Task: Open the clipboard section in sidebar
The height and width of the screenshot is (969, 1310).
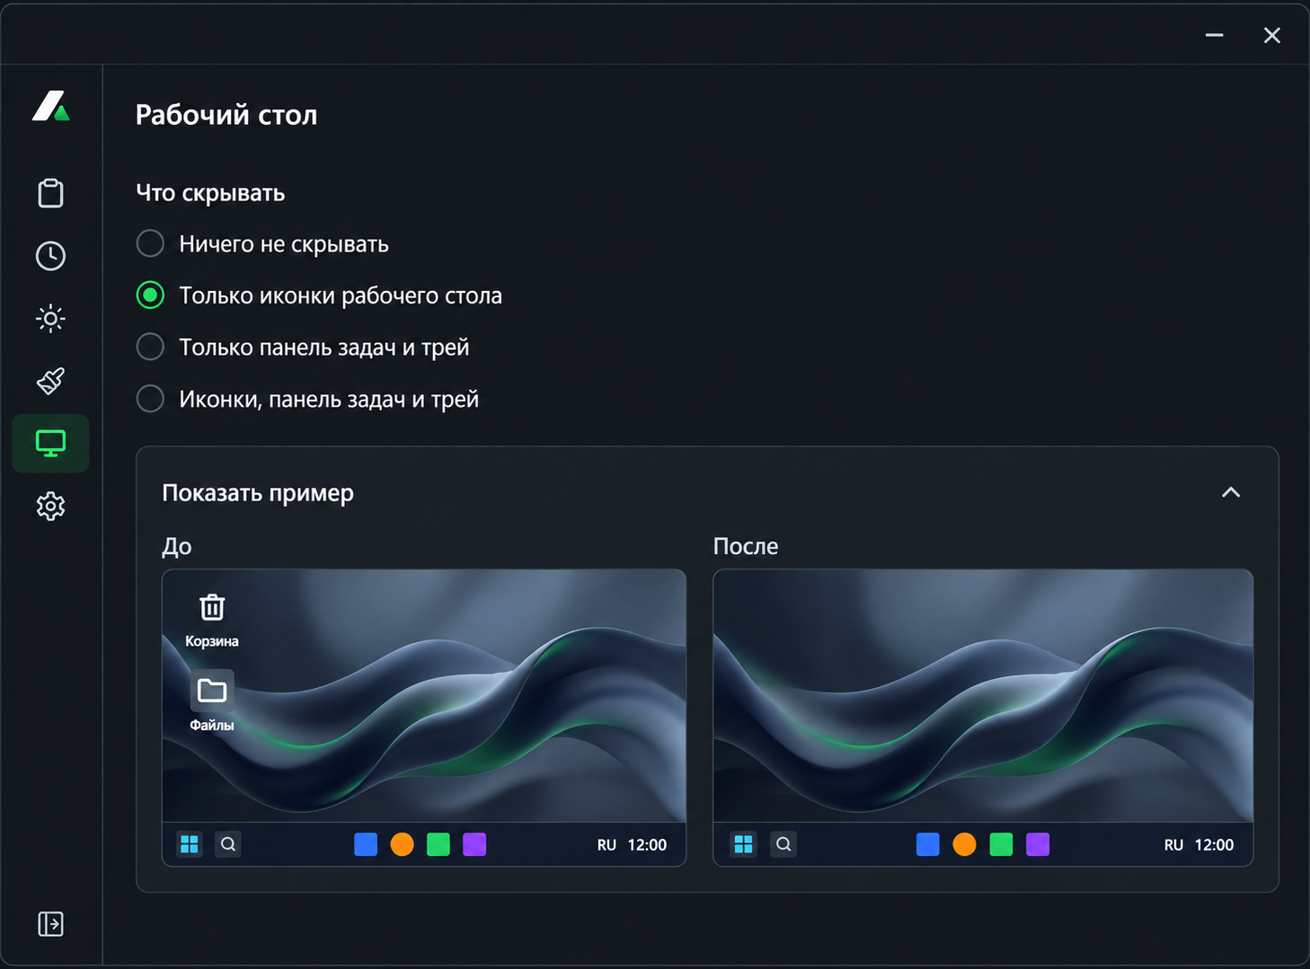Action: click(x=50, y=193)
